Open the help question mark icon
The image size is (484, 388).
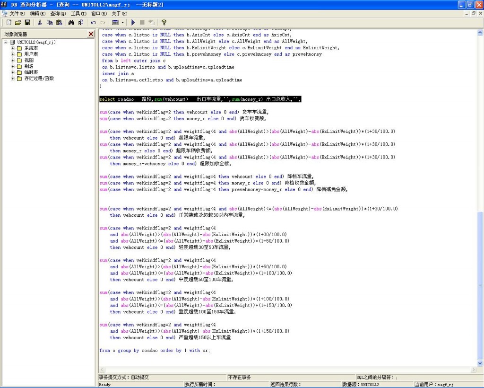point(164,22)
